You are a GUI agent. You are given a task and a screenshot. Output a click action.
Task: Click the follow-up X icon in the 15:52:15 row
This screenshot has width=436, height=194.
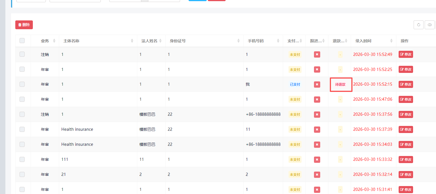click(317, 84)
